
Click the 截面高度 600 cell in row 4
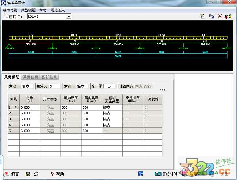(92, 125)
